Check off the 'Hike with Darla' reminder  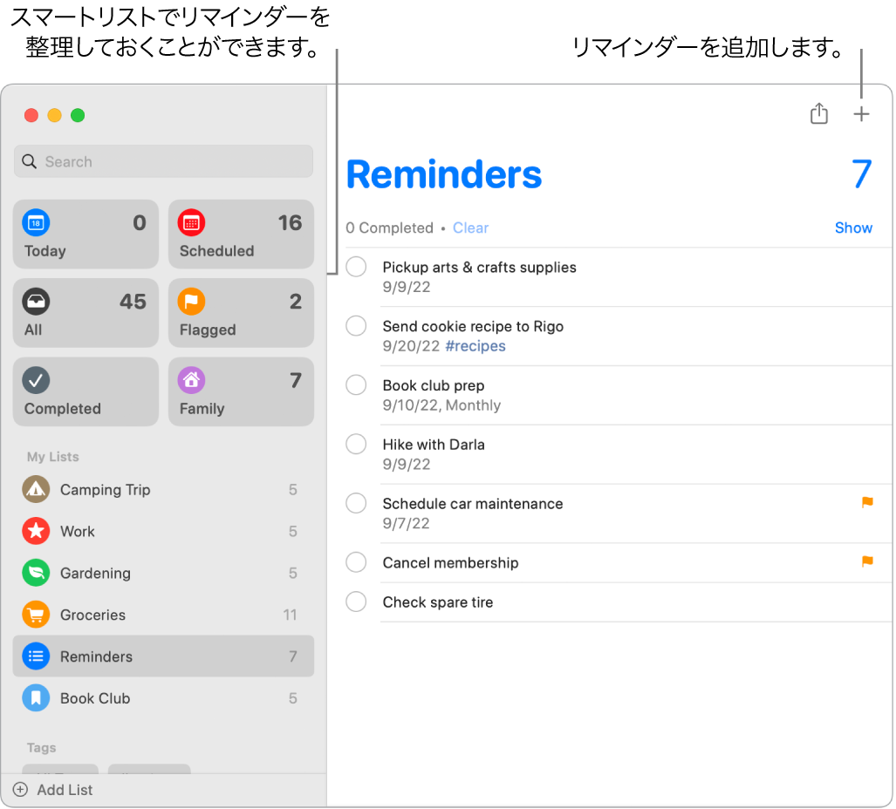tap(356, 444)
